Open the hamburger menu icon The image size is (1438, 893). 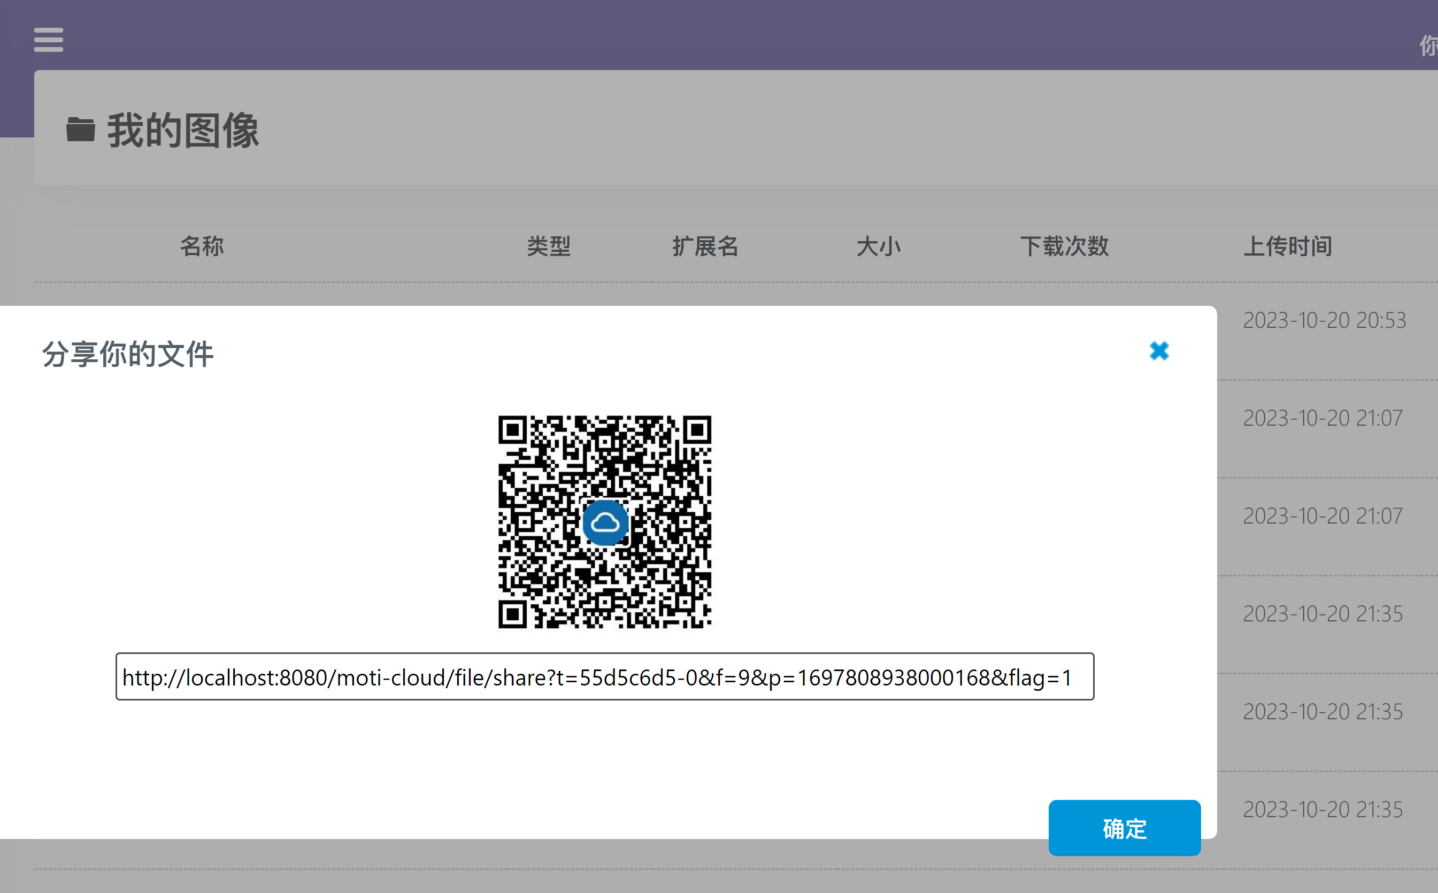(49, 40)
